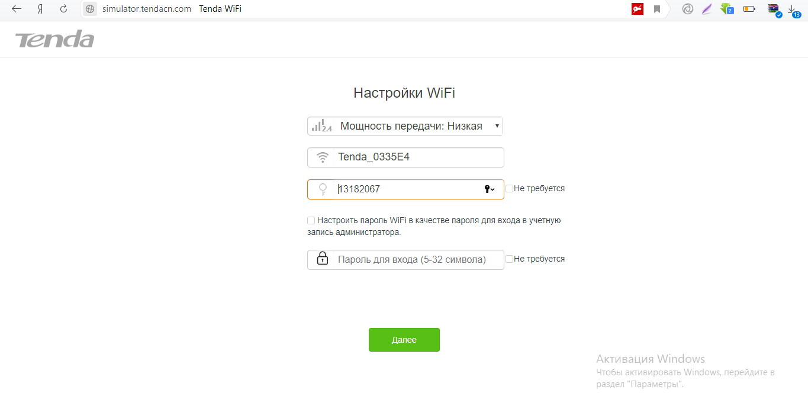This screenshot has height=409, width=808.
Task: Click the battery saver icon
Action: (x=749, y=9)
